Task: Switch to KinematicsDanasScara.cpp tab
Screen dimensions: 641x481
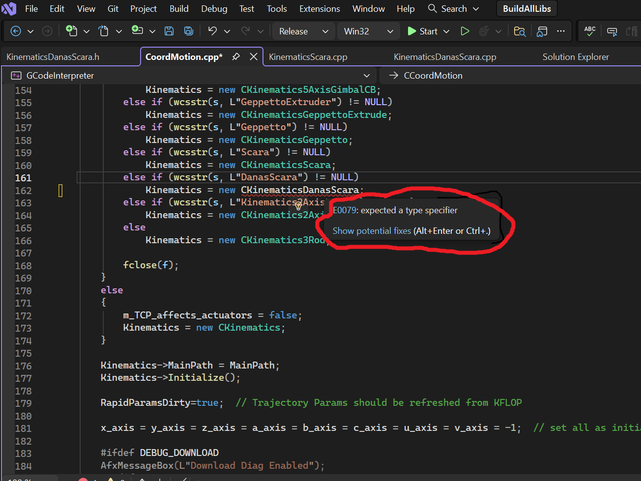Action: pyautogui.click(x=444, y=57)
